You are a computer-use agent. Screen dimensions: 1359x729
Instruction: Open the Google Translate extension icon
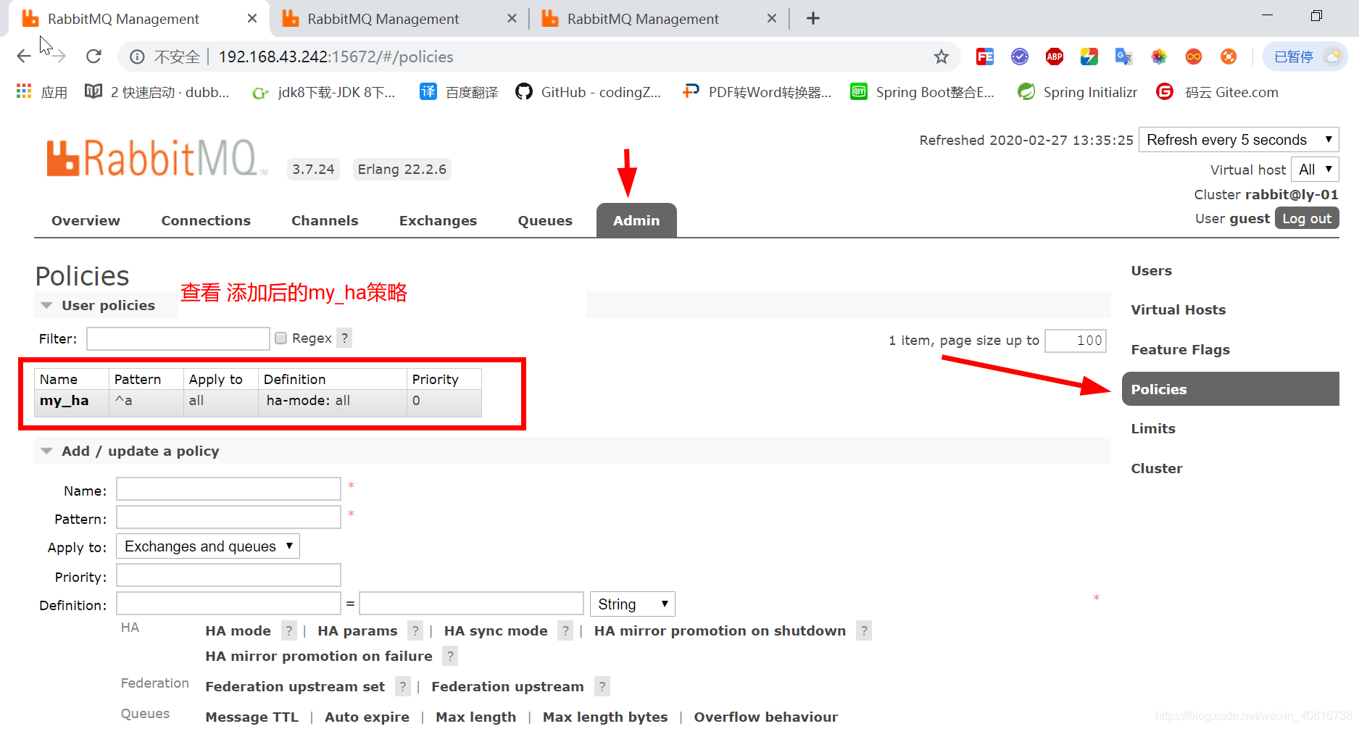click(x=1123, y=57)
